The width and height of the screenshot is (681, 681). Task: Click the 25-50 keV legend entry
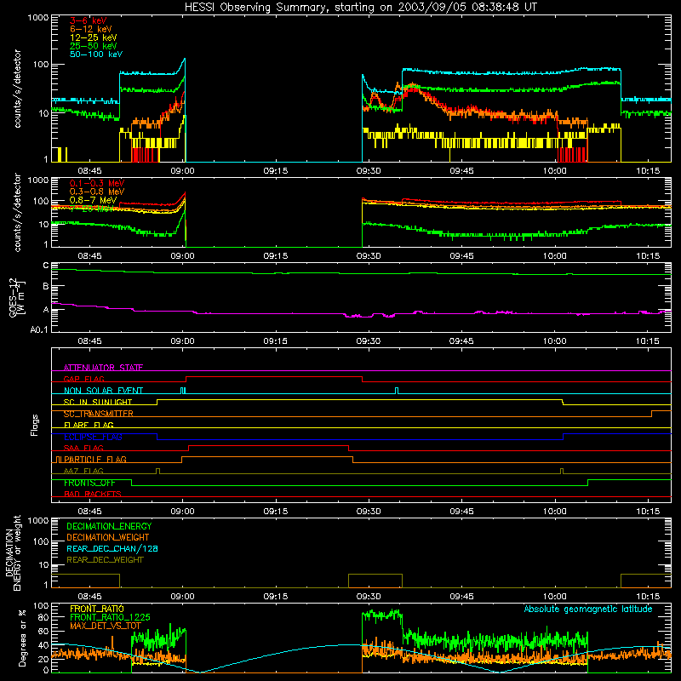pos(94,46)
